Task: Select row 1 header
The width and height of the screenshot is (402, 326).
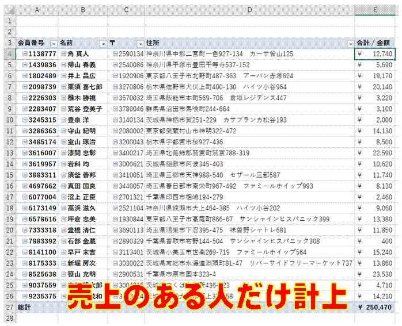Action: (x=10, y=21)
